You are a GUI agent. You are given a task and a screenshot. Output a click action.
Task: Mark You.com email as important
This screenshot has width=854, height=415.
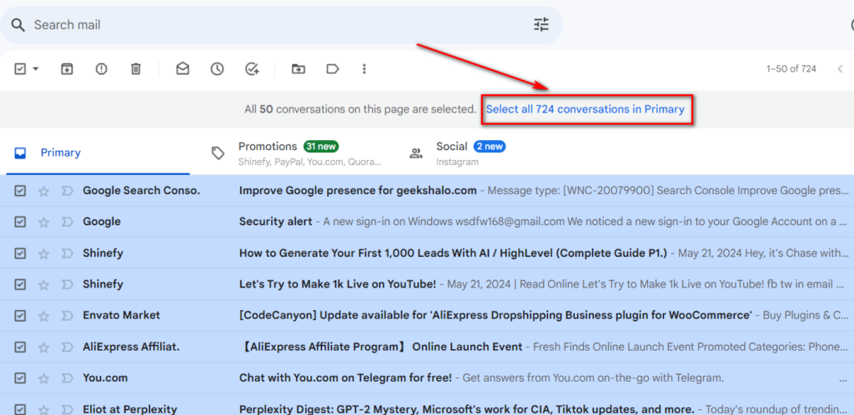pos(67,378)
